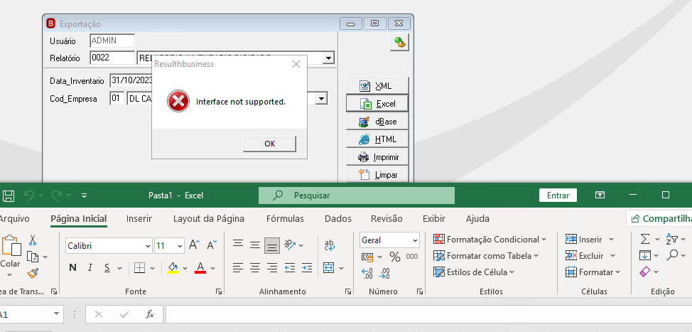
Task: Apply the percent style format icon
Action: click(394, 257)
